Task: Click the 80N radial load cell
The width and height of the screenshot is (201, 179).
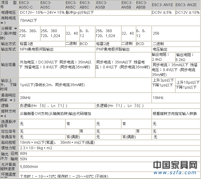Action: pyautogui.click(x=23, y=153)
